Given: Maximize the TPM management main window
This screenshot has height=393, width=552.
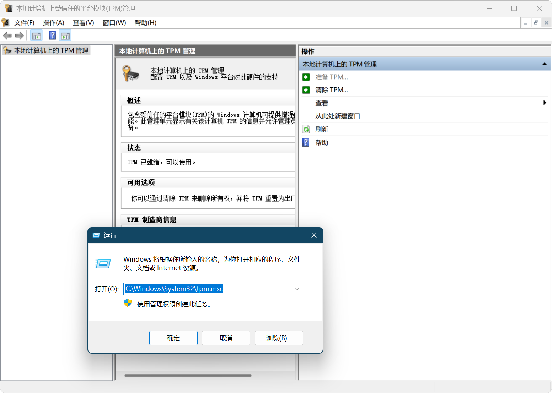Looking at the screenshot, I should 514,8.
